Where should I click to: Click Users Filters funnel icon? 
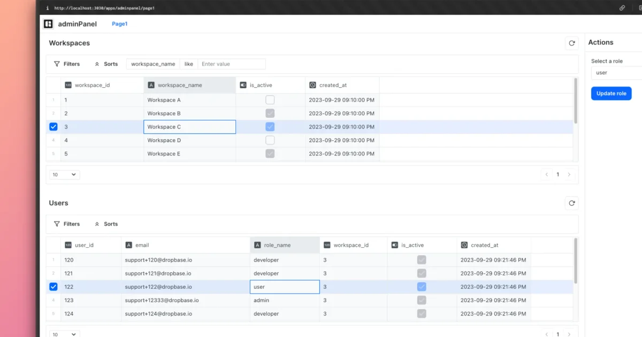point(57,224)
